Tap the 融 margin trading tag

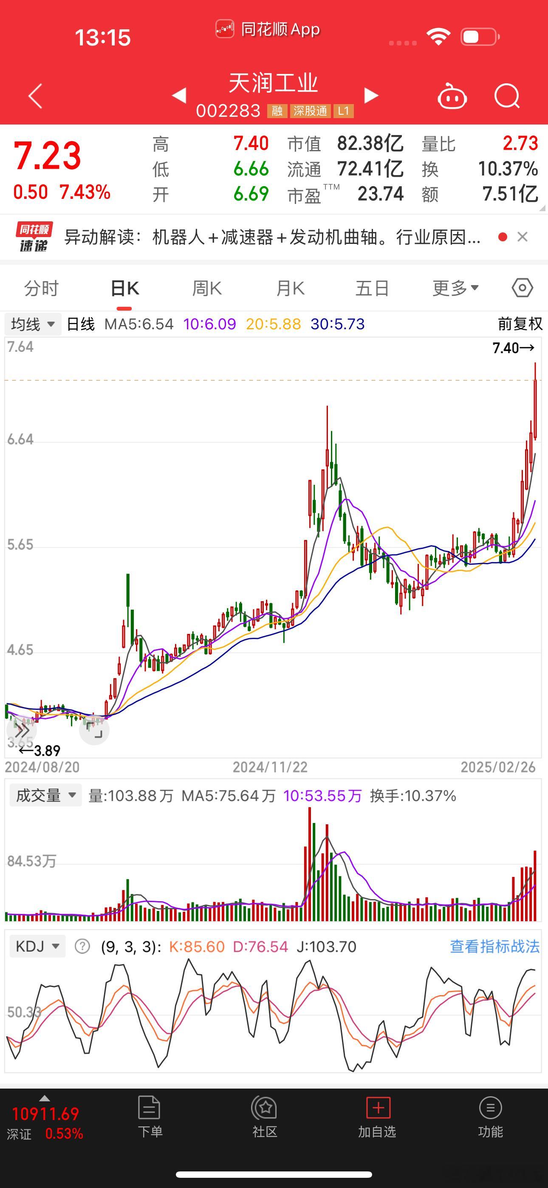277,111
